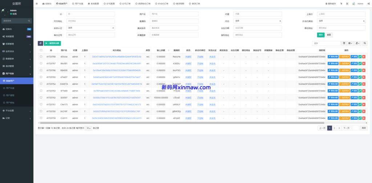The width and height of the screenshot is (372, 183).
Task: Open the per-page 10 records dropdown
Action: (x=89, y=128)
